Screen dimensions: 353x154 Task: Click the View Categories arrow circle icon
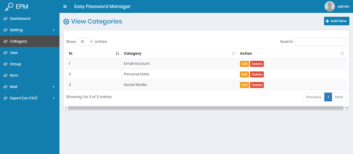coord(66,21)
